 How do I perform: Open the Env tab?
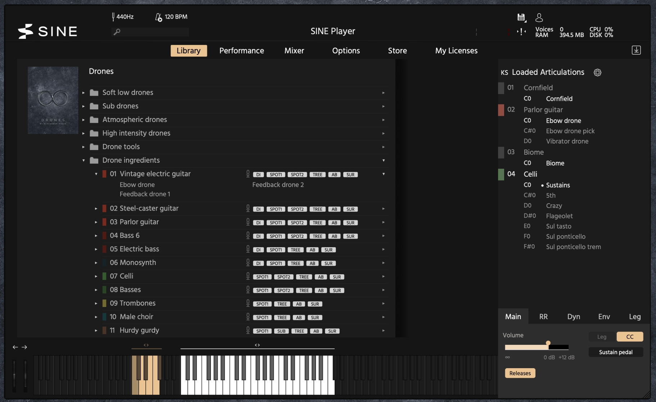[604, 317]
